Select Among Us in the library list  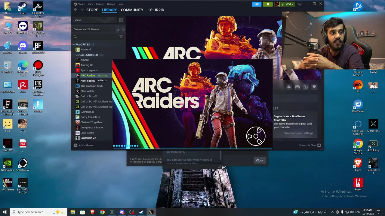pos(87,65)
